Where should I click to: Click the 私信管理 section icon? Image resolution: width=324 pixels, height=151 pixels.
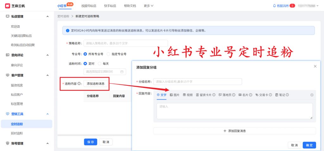8,16
